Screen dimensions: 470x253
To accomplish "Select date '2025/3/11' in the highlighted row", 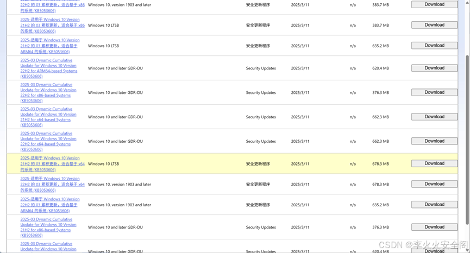I will tap(300, 164).
